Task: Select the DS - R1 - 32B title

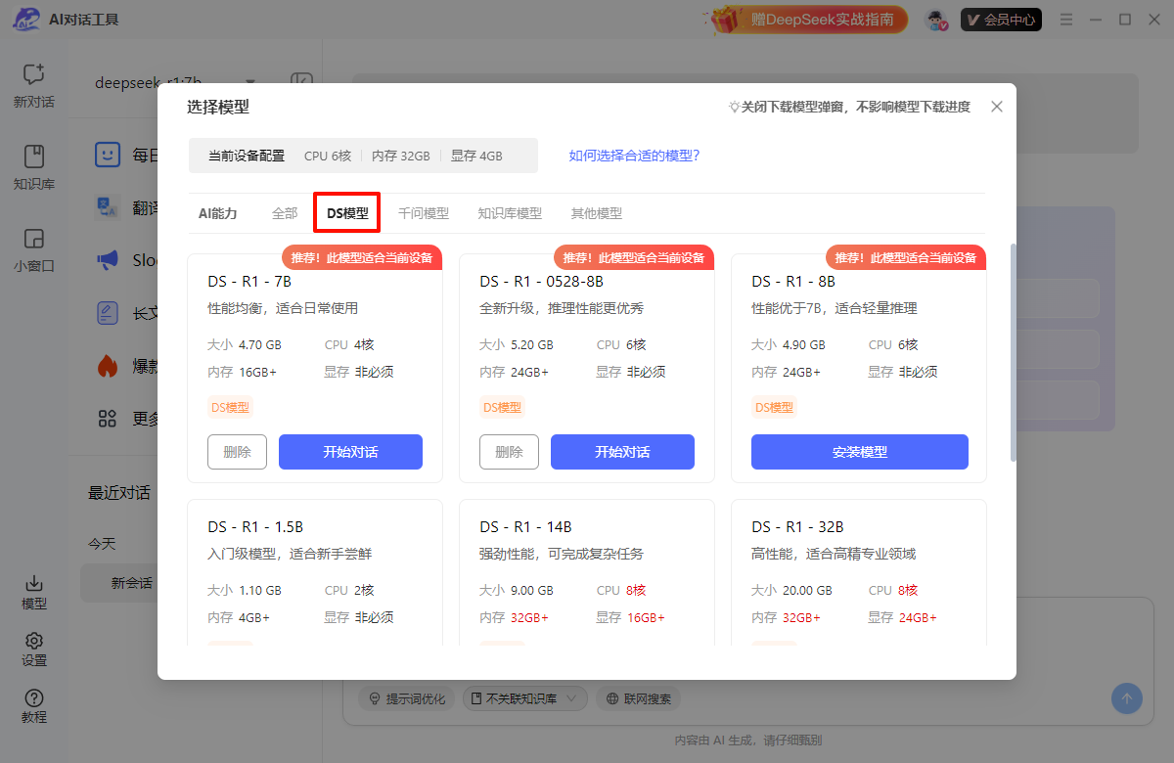Action: [x=797, y=526]
